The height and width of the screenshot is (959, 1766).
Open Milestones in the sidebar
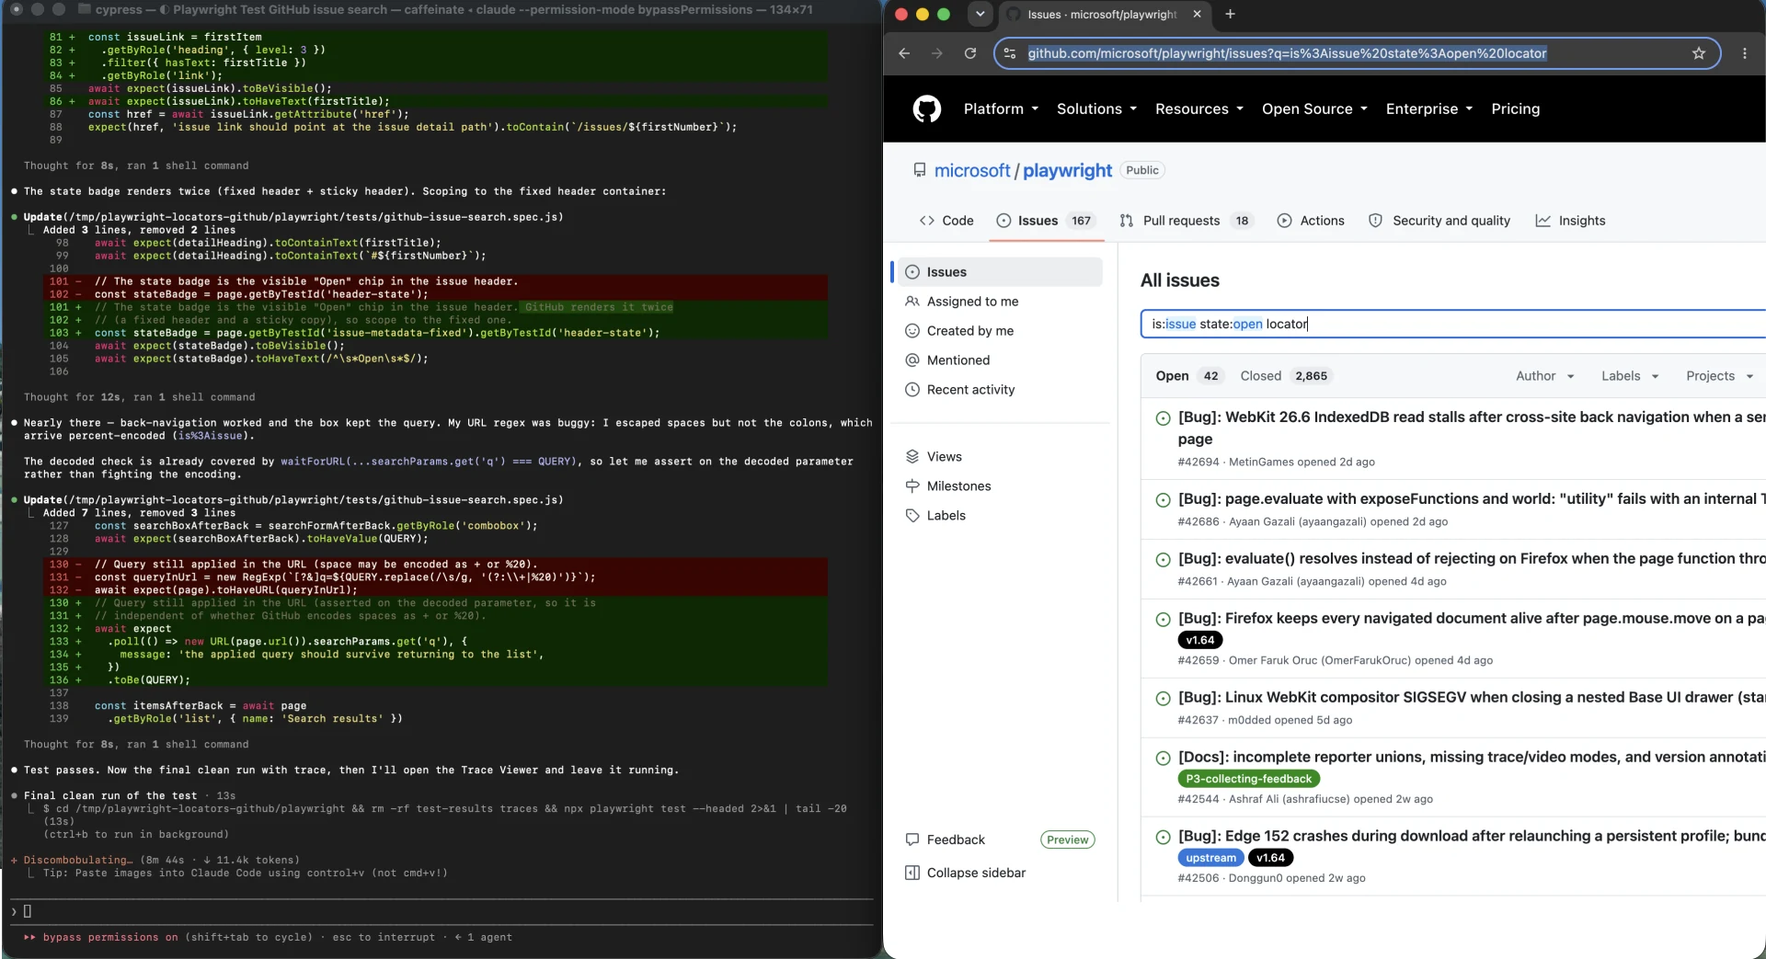(x=1000, y=486)
